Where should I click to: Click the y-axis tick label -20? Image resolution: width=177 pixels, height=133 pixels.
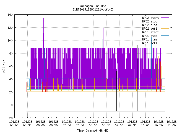tap(10, 118)
